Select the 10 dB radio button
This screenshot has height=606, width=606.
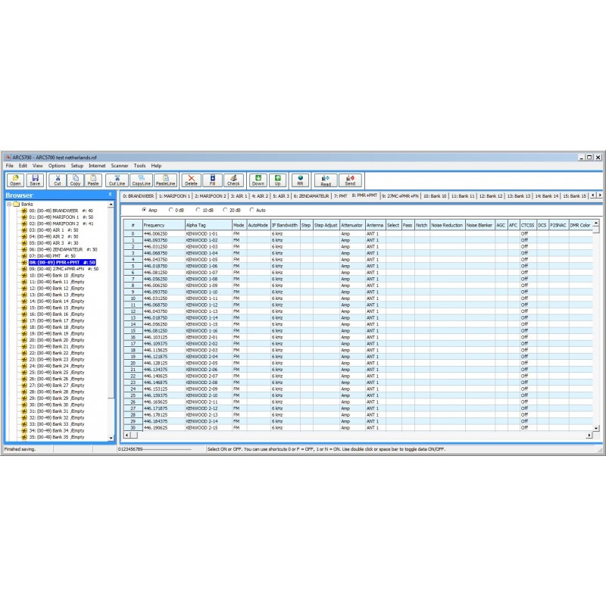tap(198, 210)
